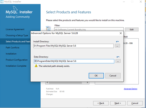Select License Agreement step in sidebar
Screen dimensions: 146x108
tap(15, 29)
